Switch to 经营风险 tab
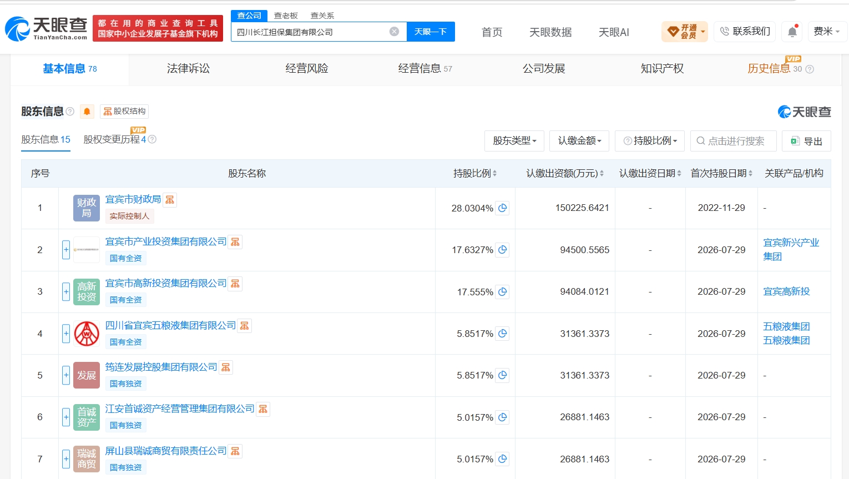The width and height of the screenshot is (849, 479). pos(307,69)
